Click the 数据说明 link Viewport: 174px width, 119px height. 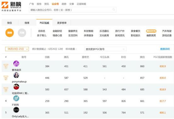coord(165,49)
